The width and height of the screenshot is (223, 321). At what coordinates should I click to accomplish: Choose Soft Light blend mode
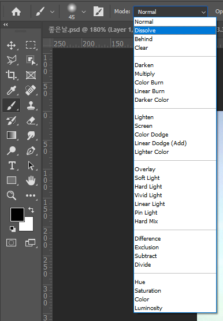point(175,178)
